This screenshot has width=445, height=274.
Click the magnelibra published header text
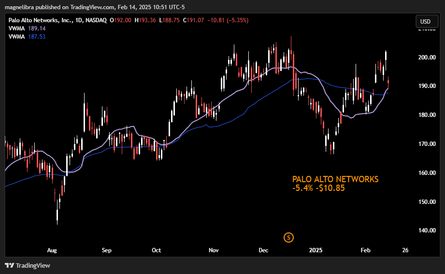[95, 7]
